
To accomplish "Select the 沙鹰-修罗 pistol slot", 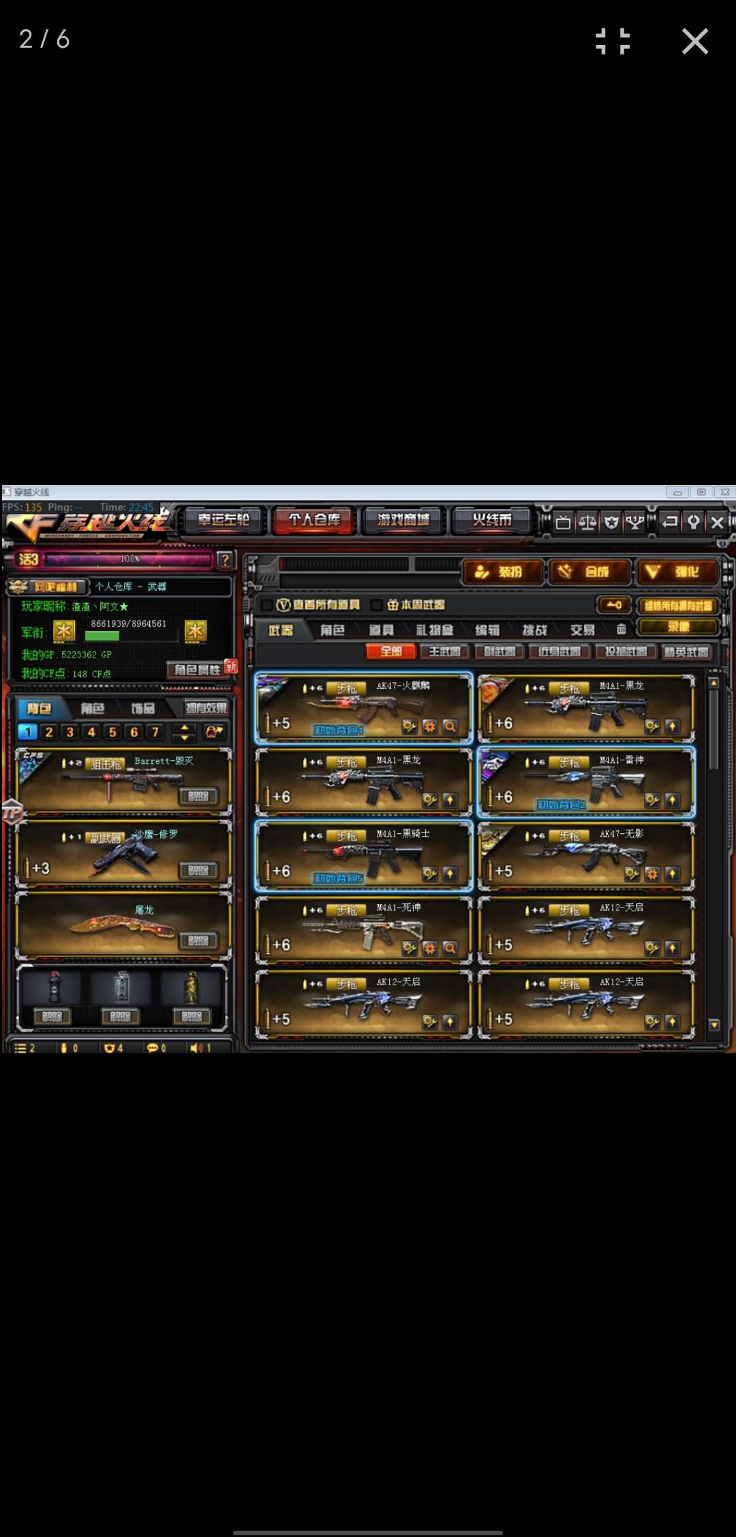I will point(123,854).
